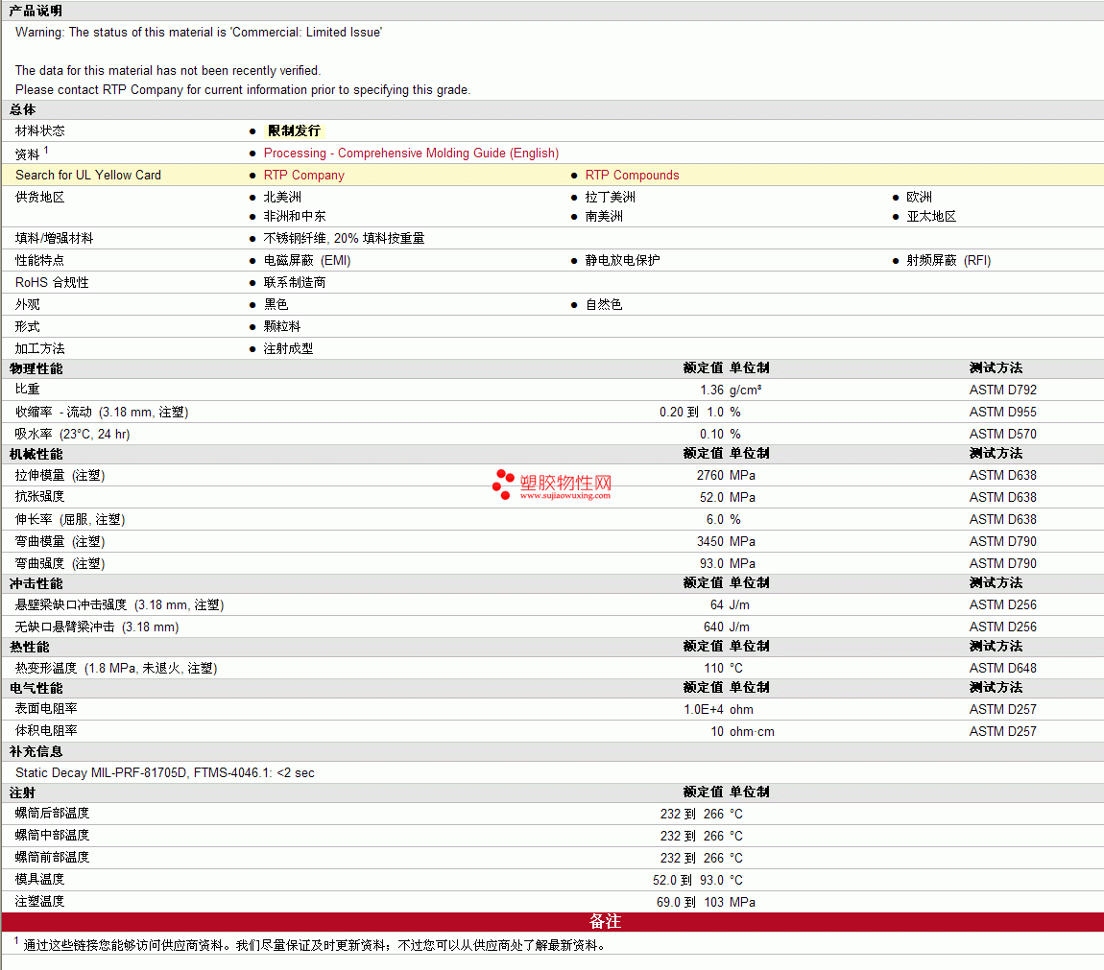Click the 黑色 appearance value
The image size is (1104, 970).
[x=276, y=304]
